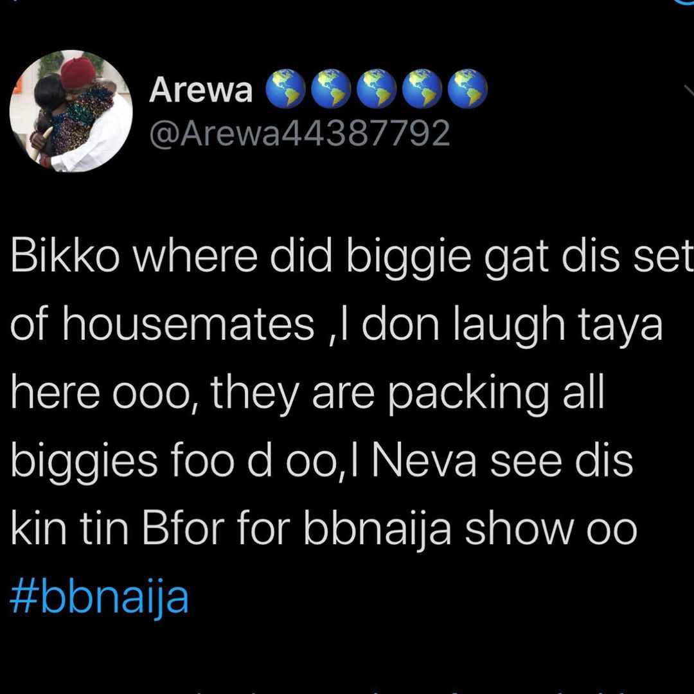Tap the line 'here ooo, they are packing all'
694x694 pixels.
coord(307,394)
